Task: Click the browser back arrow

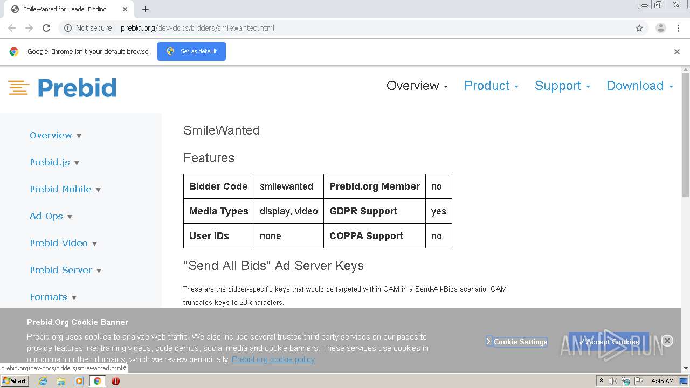Action: click(12, 28)
